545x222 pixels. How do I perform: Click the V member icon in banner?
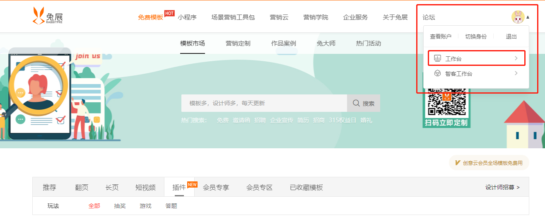tap(458, 163)
